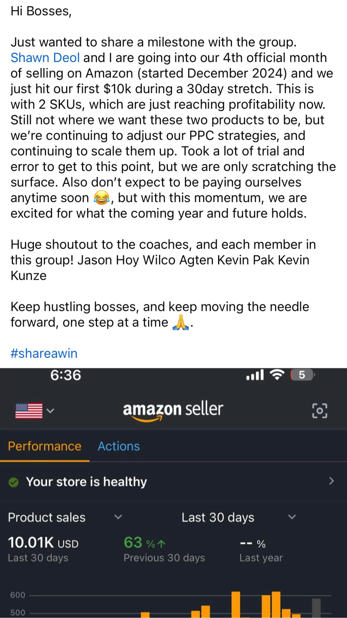
Task: Tap the 6:36 clock in status bar
Action: [x=66, y=375]
